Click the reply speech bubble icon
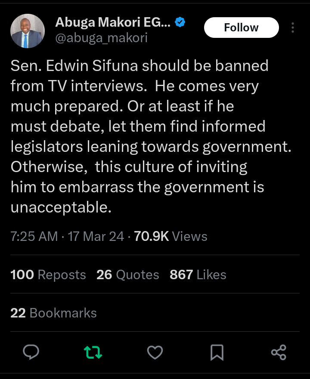Viewport: 310px width, 379px height. point(31,352)
